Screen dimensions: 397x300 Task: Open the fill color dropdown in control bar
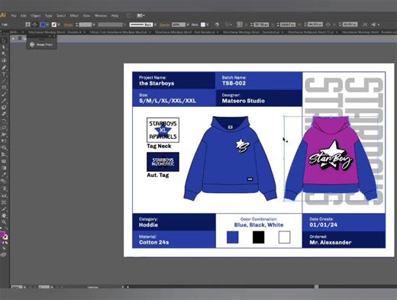point(47,24)
